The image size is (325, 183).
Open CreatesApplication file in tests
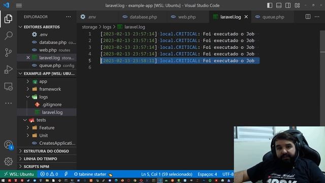pos(47,143)
